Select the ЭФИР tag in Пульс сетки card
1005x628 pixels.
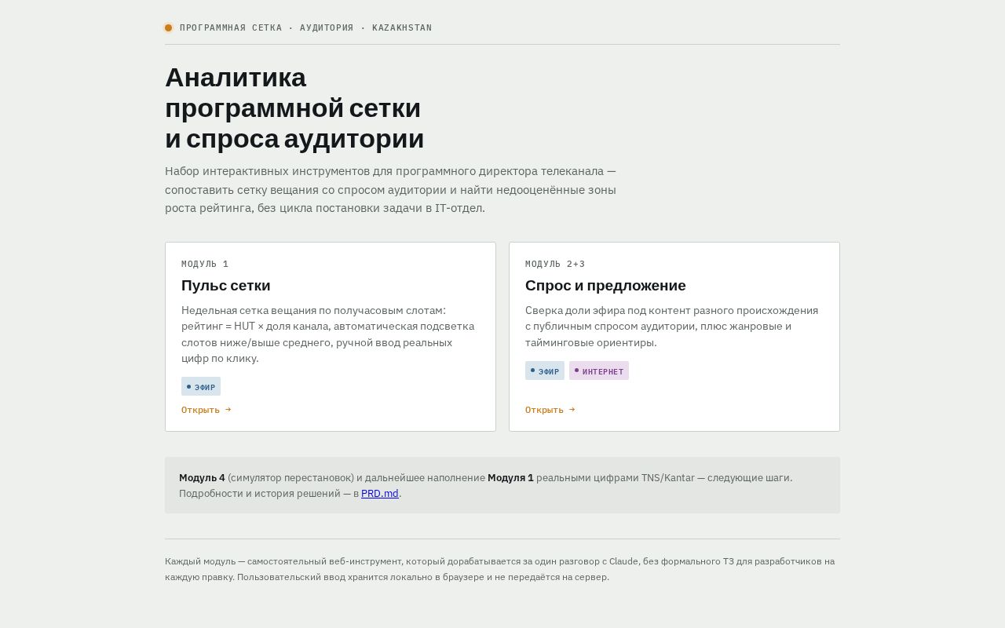(201, 386)
